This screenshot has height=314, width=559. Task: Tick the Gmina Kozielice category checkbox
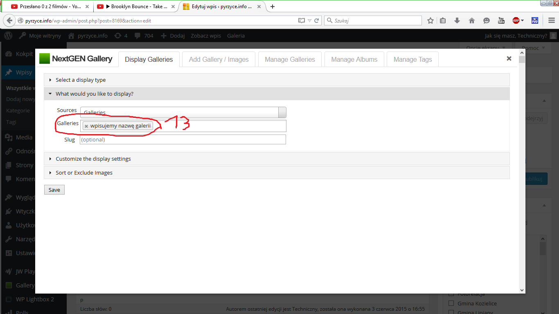(451, 303)
